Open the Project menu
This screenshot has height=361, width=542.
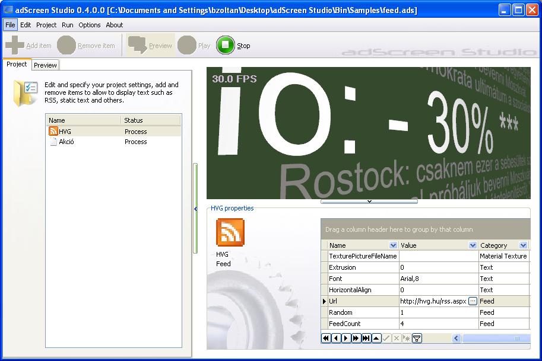click(x=46, y=25)
